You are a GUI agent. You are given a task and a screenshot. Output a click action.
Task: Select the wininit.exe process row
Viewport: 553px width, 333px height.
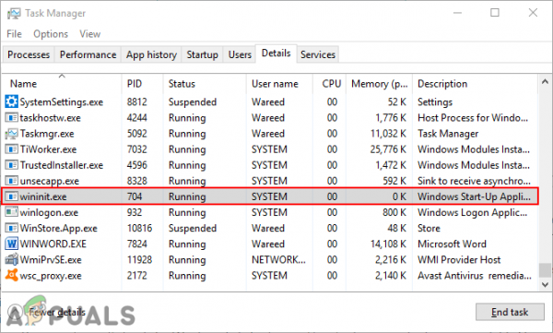tap(270, 196)
